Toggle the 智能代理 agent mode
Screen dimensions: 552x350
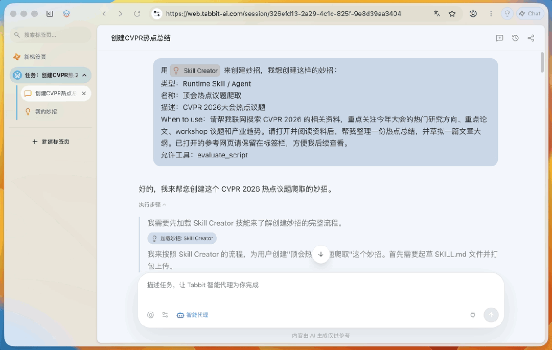(x=192, y=315)
